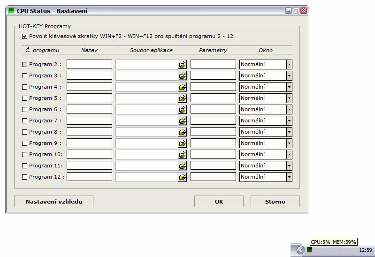The width and height of the screenshot is (375, 257).
Task: Open Nastavení vzhledu settings
Action: (54, 202)
